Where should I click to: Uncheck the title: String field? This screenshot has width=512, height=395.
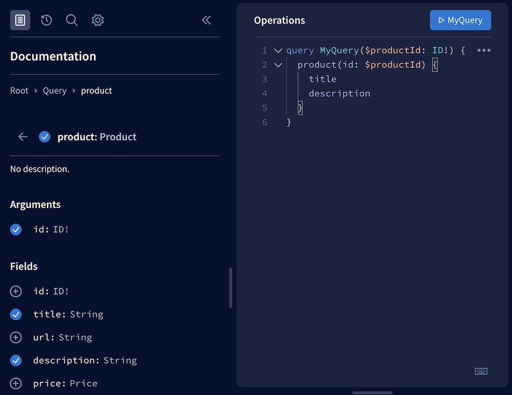(x=16, y=314)
